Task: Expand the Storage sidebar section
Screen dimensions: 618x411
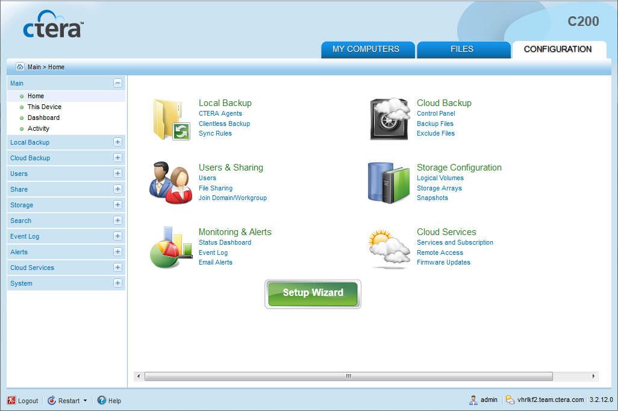Action: click(x=117, y=205)
